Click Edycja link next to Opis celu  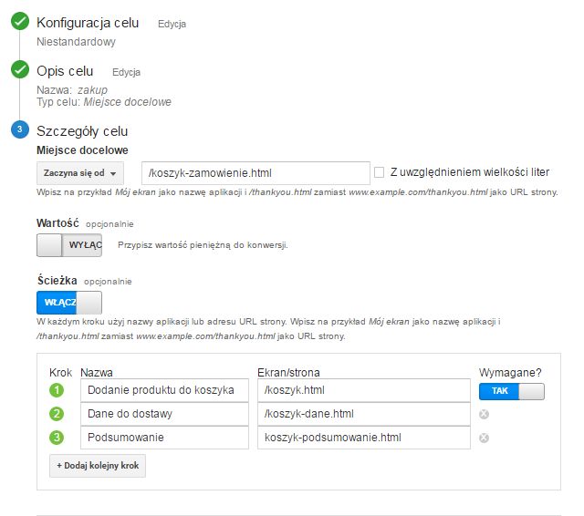click(126, 71)
